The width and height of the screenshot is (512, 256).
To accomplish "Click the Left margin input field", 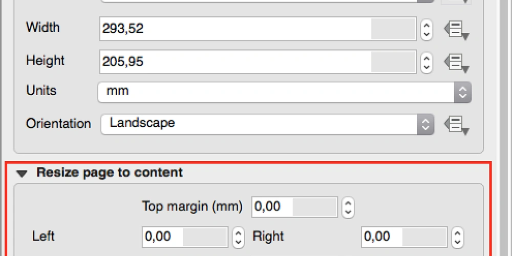I will coord(185,237).
